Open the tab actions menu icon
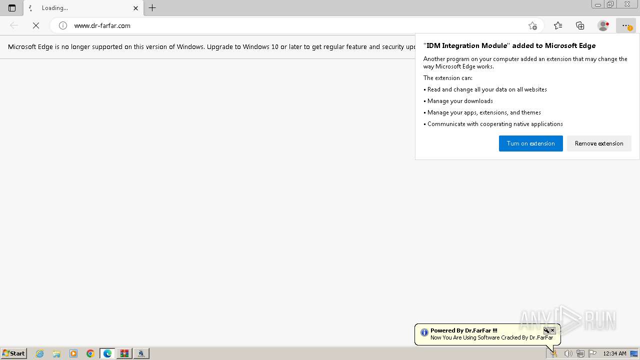The width and height of the screenshot is (640, 360). [12, 8]
